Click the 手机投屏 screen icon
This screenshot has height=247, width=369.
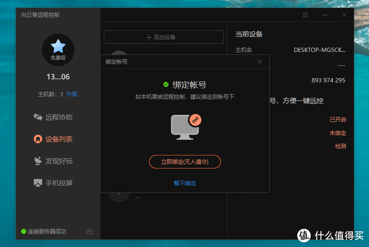38,183
